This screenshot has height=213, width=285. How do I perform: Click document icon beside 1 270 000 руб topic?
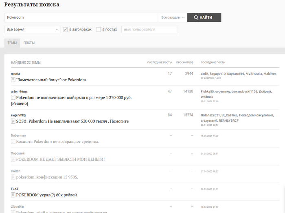click(x=13, y=97)
